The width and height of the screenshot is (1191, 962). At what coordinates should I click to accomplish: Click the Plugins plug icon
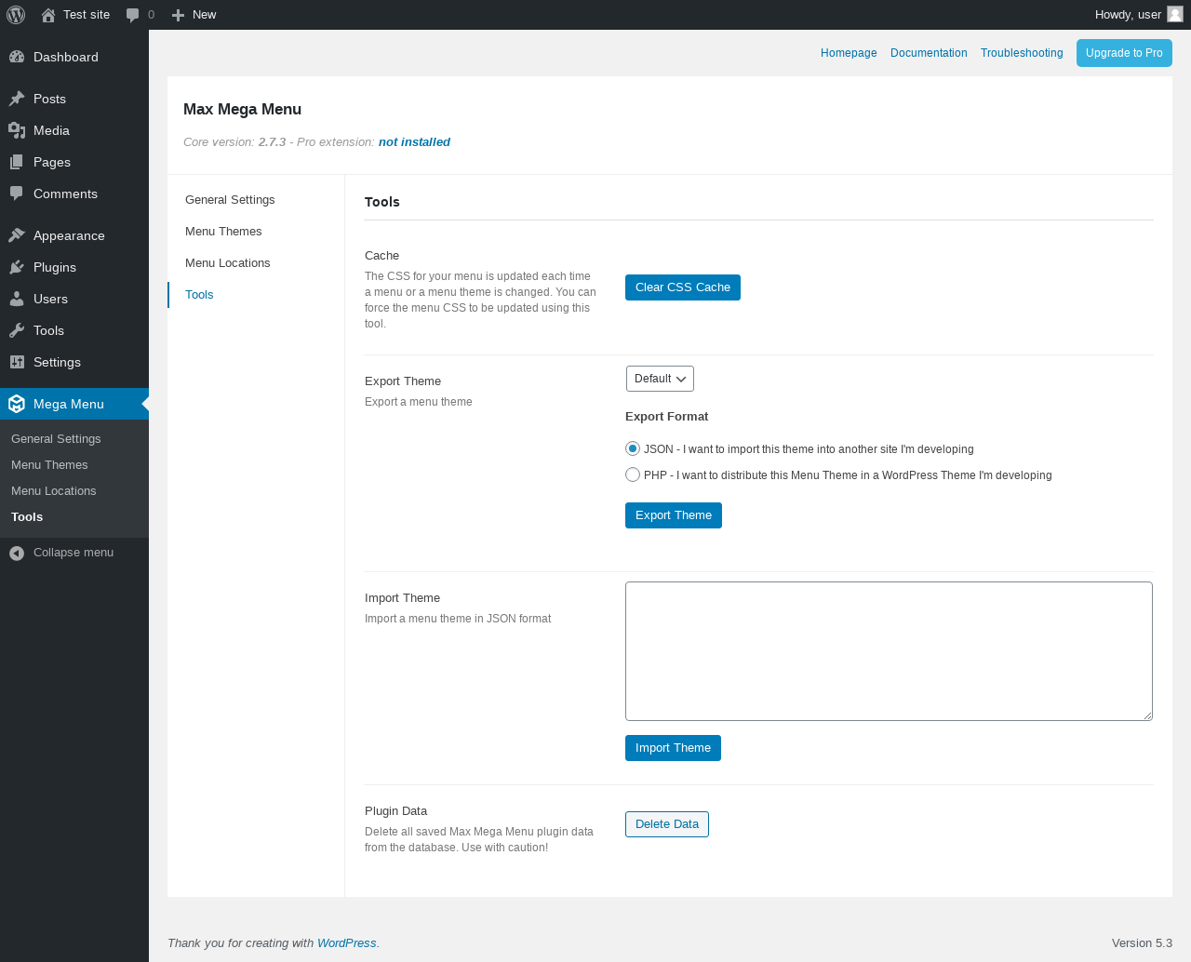(17, 267)
